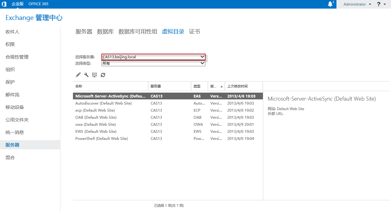
Task: Click the ECP type cell
Action: pyautogui.click(x=197, y=110)
